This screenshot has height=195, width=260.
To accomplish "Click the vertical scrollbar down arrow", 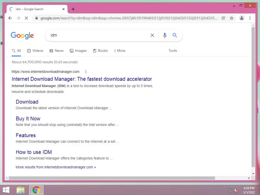I will click(253, 174).
